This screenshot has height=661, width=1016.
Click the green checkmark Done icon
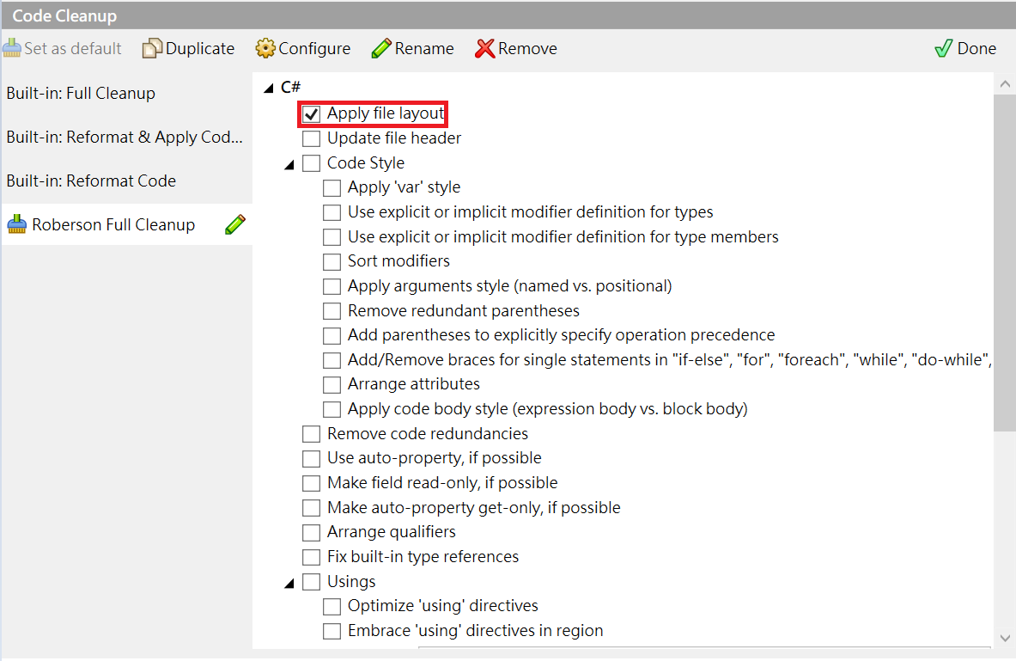[x=944, y=48]
